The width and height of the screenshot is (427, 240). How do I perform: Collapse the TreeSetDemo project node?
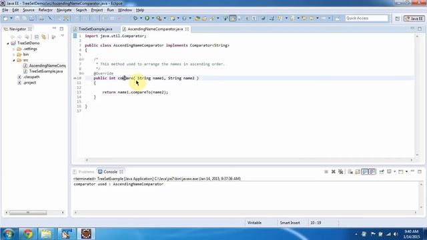(8, 43)
